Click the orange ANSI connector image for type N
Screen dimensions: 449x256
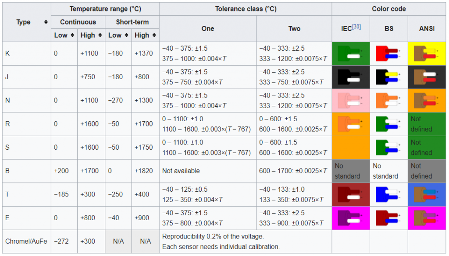click(427, 101)
